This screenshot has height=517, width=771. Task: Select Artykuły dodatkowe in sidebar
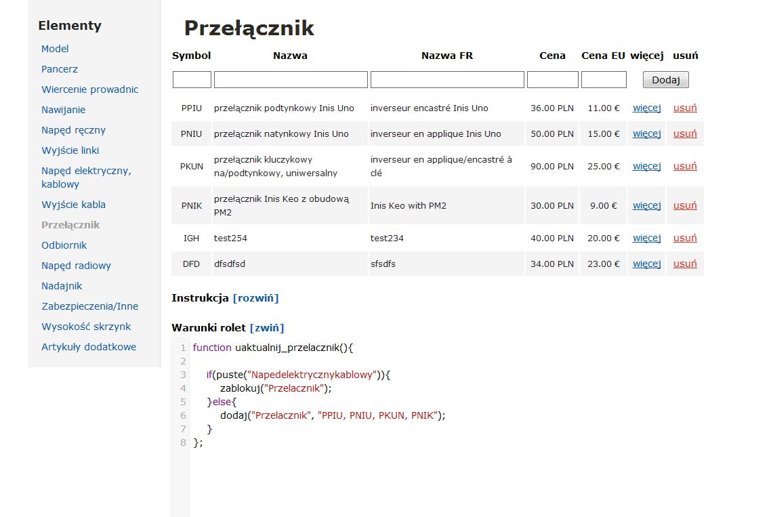point(89,347)
